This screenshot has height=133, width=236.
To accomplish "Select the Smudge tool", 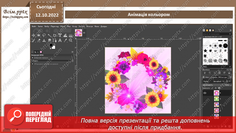I will [x=49, y=40].
